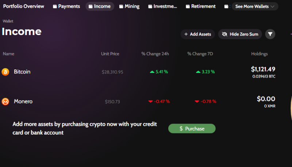This screenshot has width=292, height=167.
Task: Select the Bitcoin asset name
Action: pyautogui.click(x=22, y=72)
